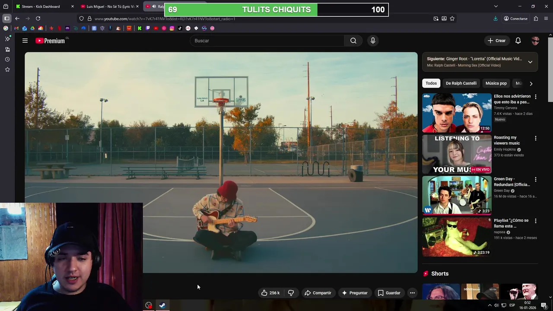Screen dimensions: 553x311
Task: Start voice search with microphone icon
Action: [x=373, y=41]
